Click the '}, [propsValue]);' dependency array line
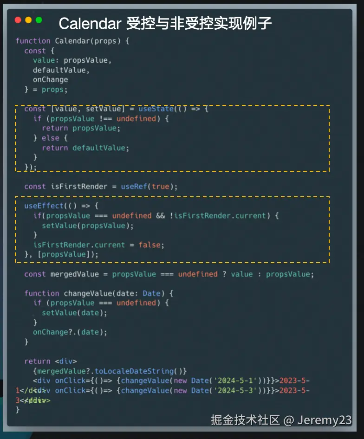The width and height of the screenshot is (364, 439). pos(61,254)
